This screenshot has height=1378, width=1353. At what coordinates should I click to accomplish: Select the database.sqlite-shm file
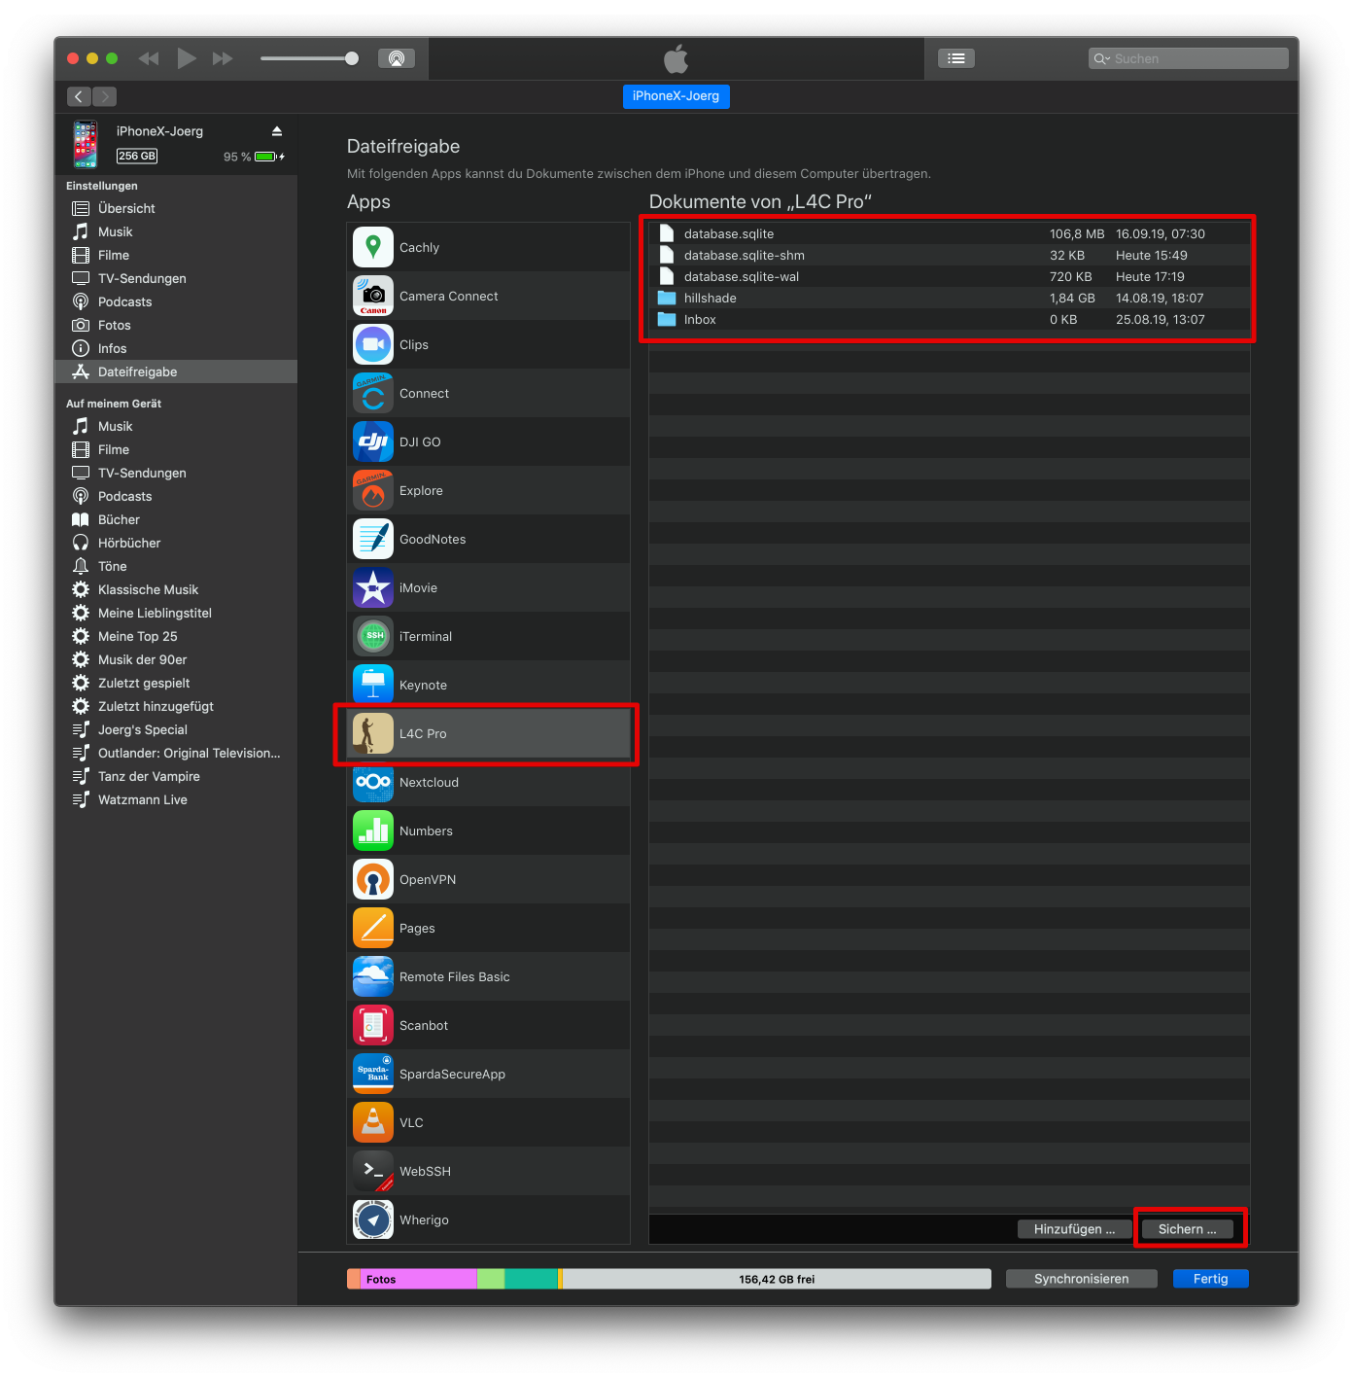click(x=950, y=255)
